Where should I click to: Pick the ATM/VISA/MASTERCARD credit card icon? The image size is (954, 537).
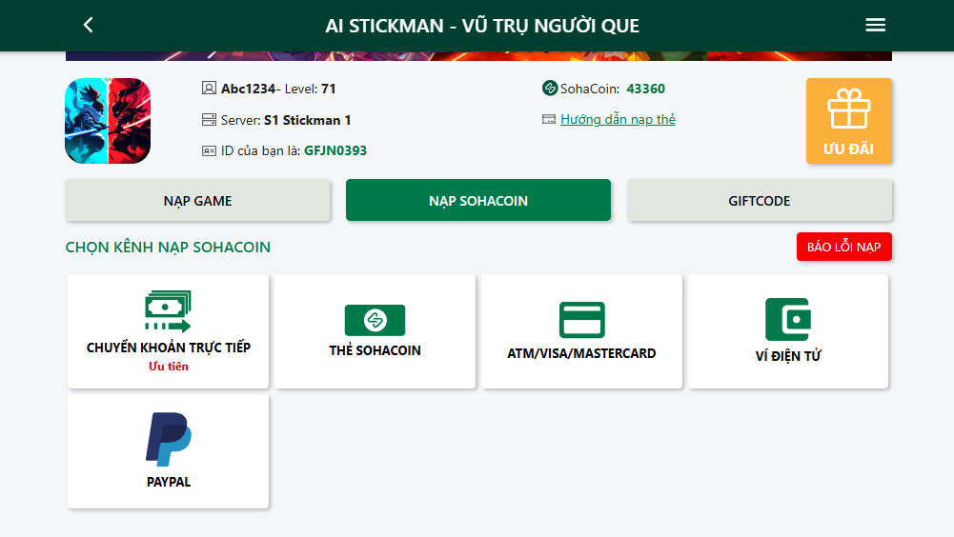coord(581,319)
